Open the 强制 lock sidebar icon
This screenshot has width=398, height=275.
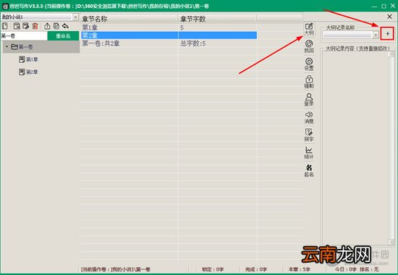point(309,82)
